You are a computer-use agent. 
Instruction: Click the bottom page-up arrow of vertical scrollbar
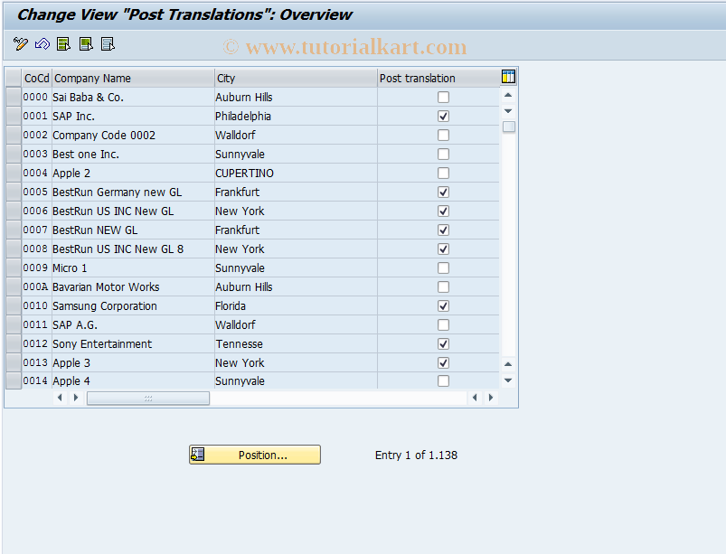(x=508, y=364)
